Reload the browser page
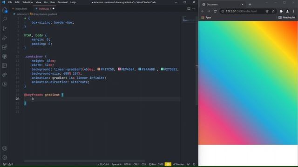The image size is (298, 167). [215, 11]
